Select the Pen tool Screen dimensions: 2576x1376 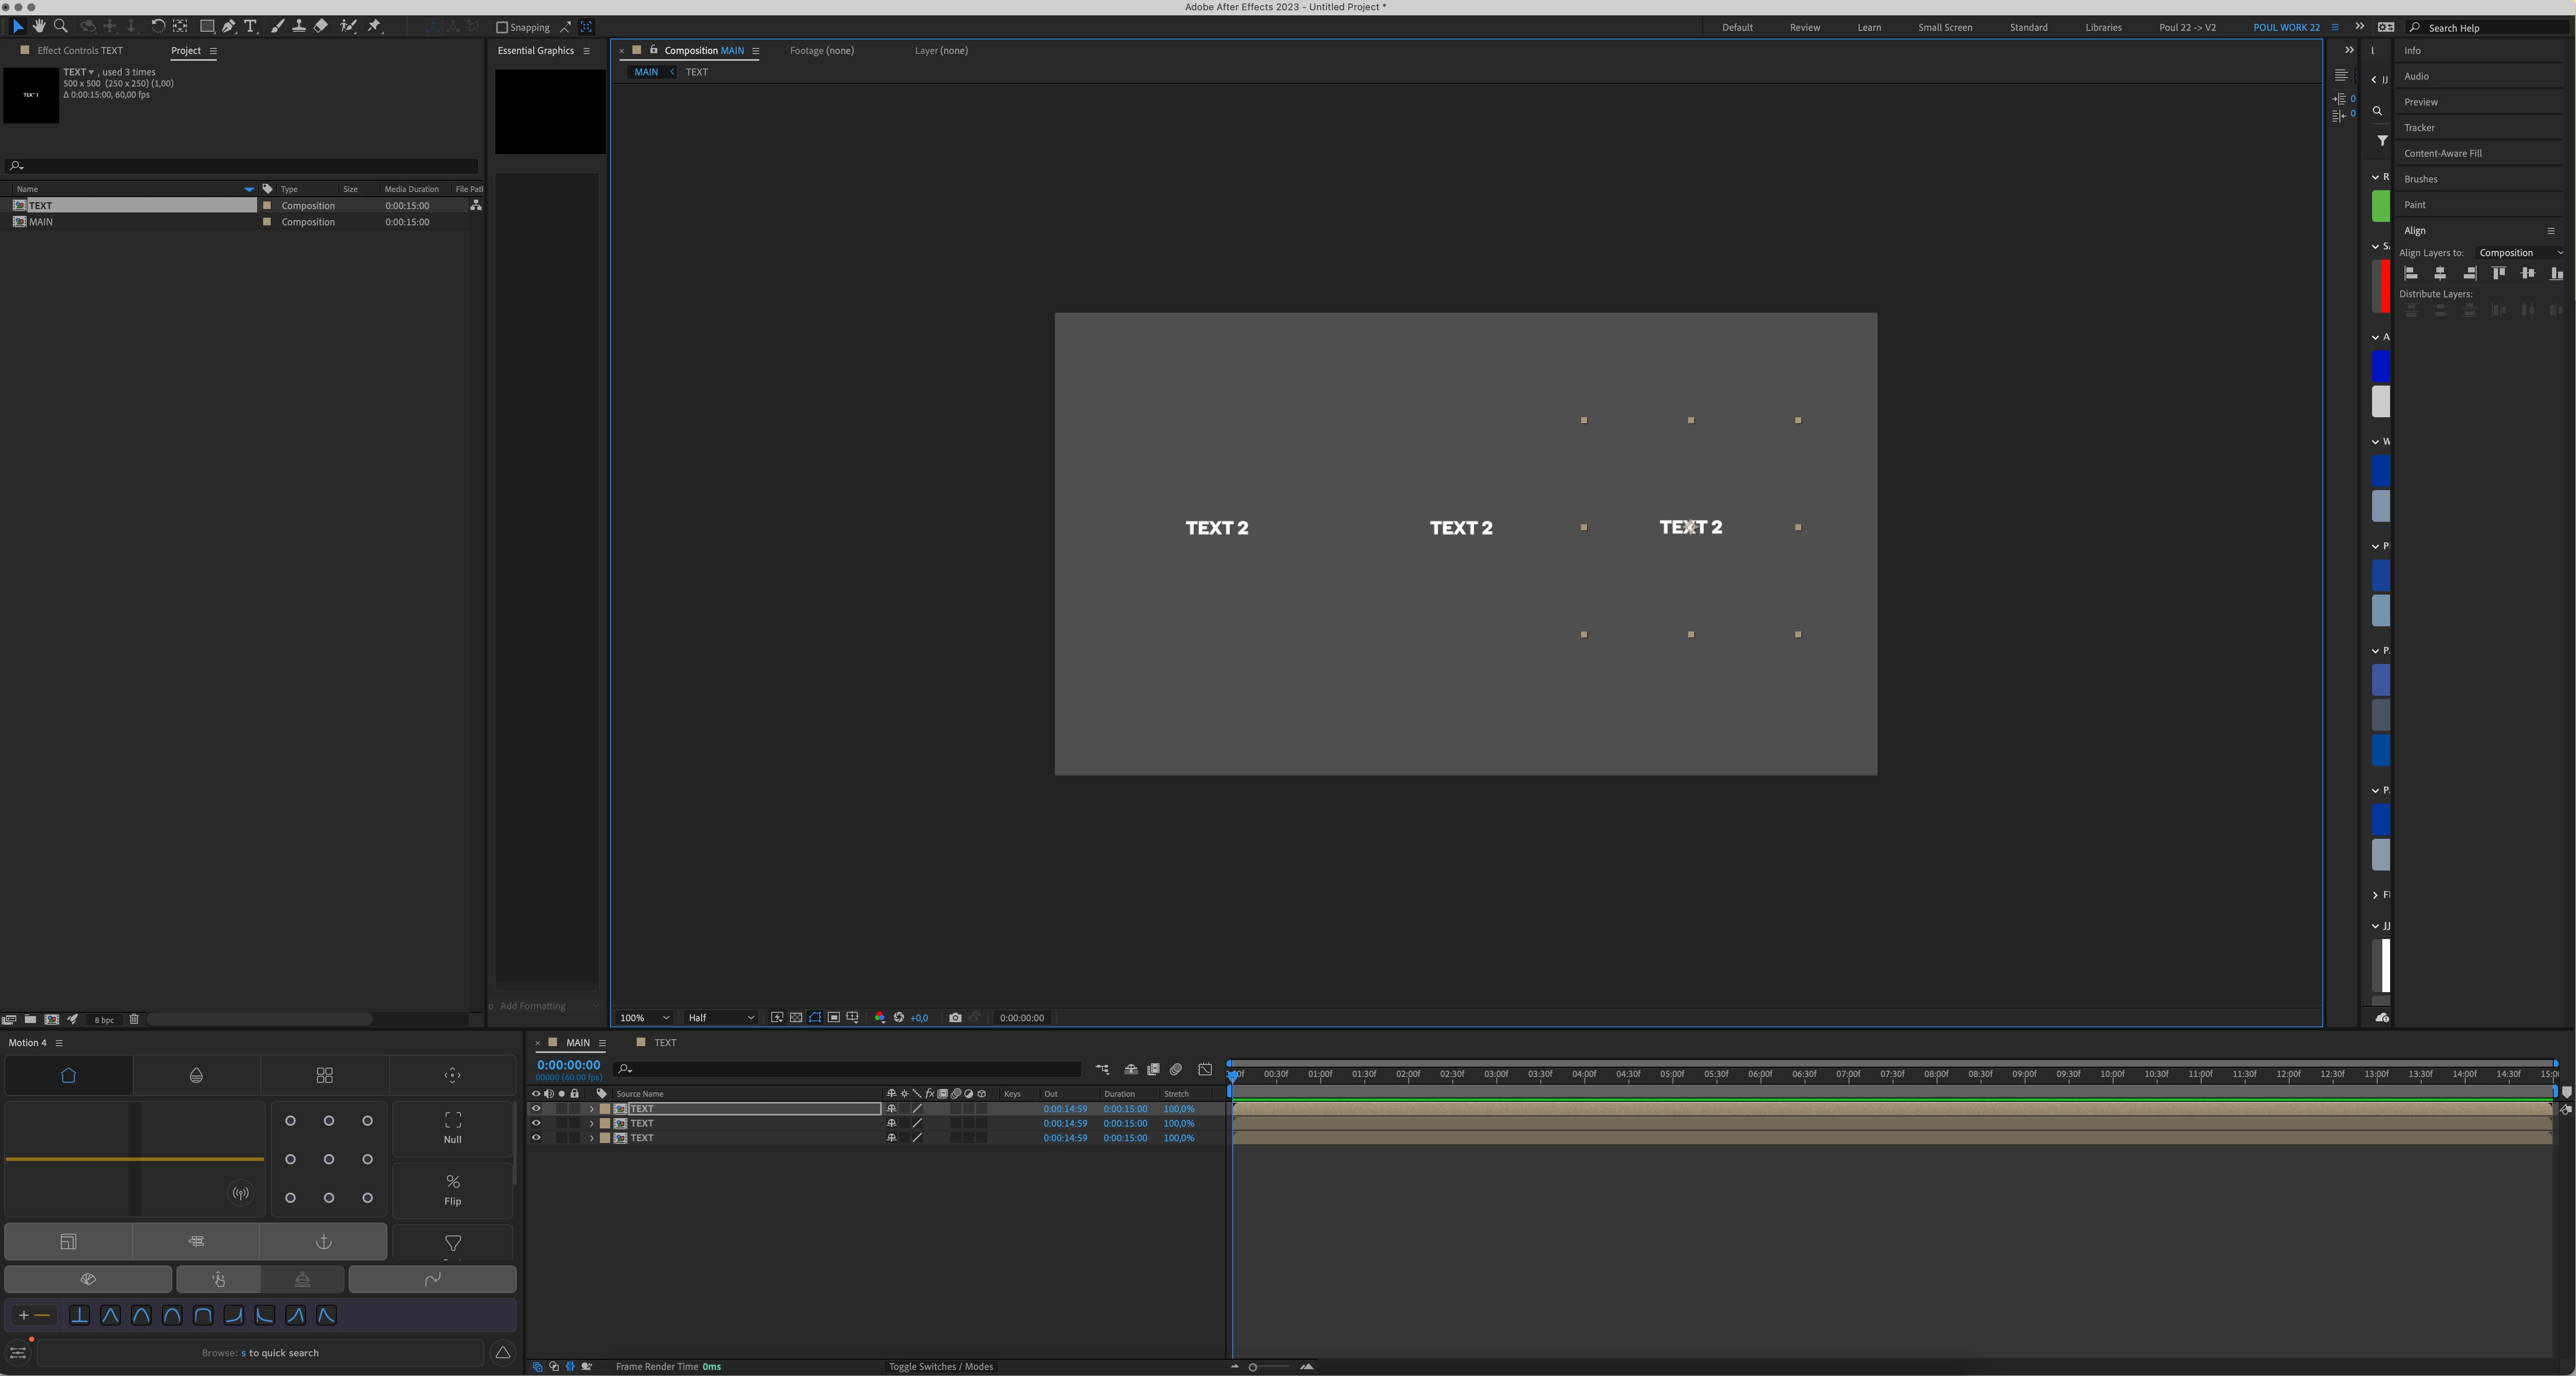pyautogui.click(x=229, y=26)
